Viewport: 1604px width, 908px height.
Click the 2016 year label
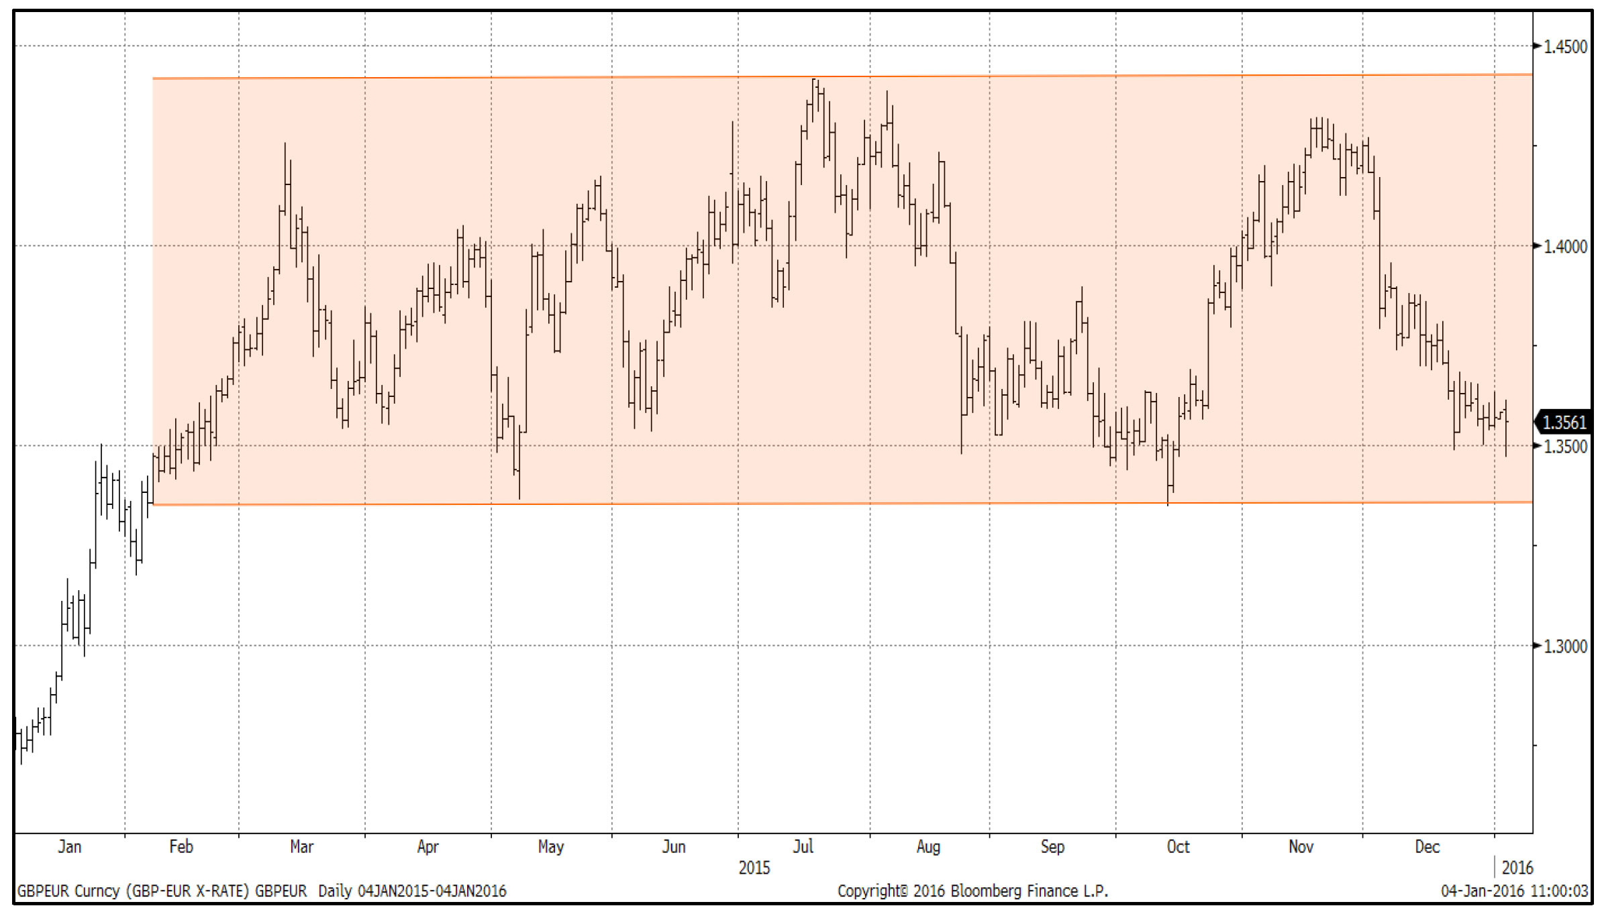click(x=1517, y=868)
